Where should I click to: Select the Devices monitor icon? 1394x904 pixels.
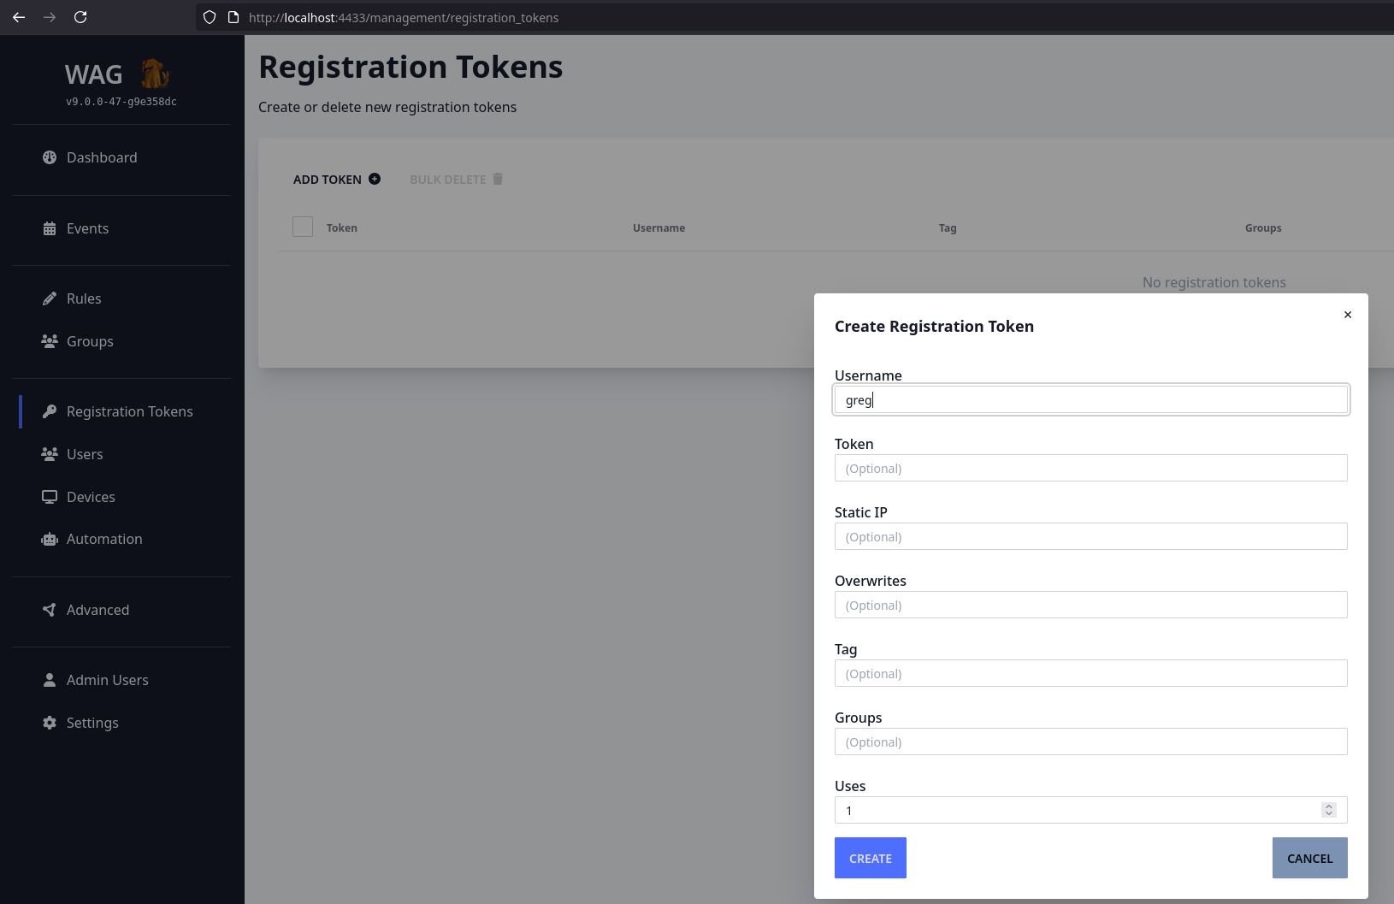click(49, 496)
